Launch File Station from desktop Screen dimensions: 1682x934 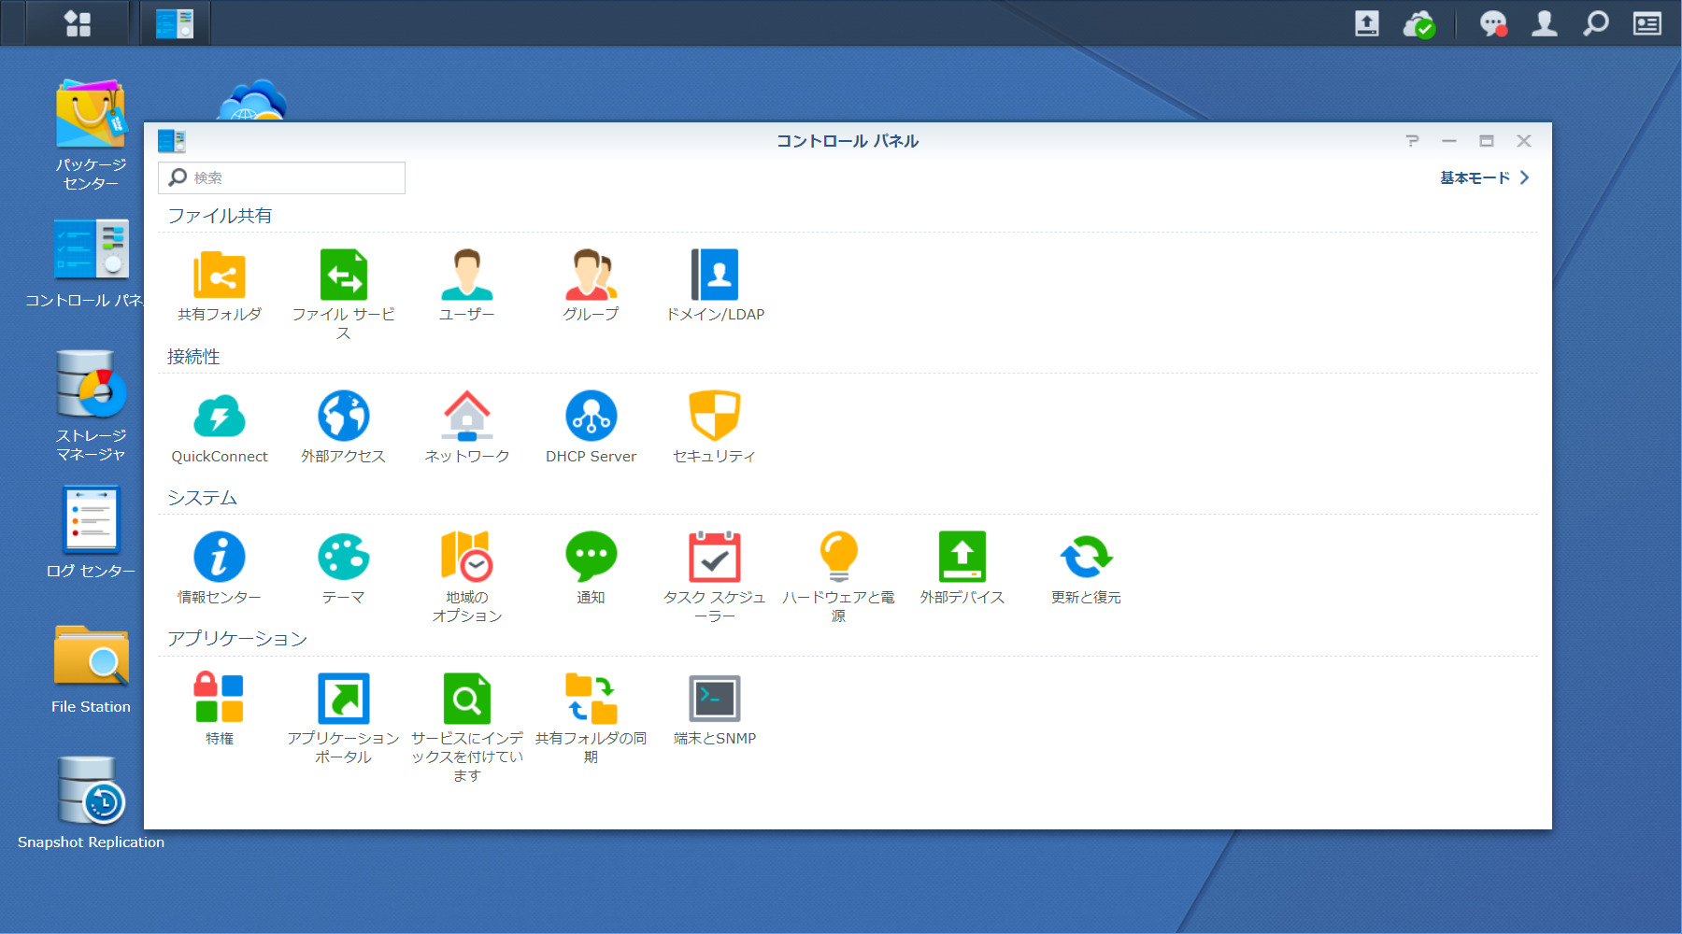[91, 668]
